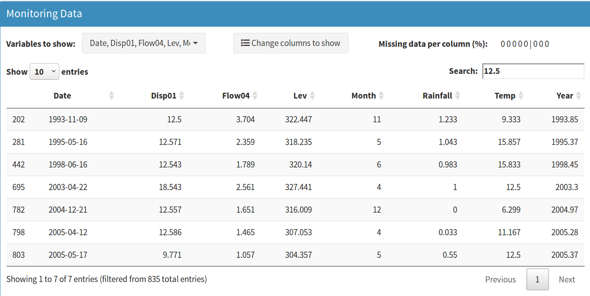
Task: Sort rows by Month column arrows
Action: click(x=381, y=96)
